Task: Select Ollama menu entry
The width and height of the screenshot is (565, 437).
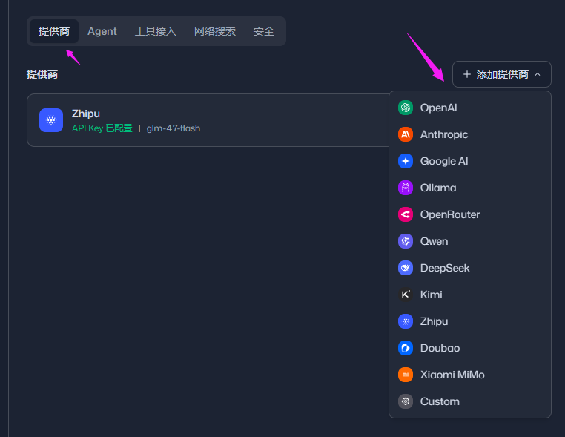Action: coord(470,188)
